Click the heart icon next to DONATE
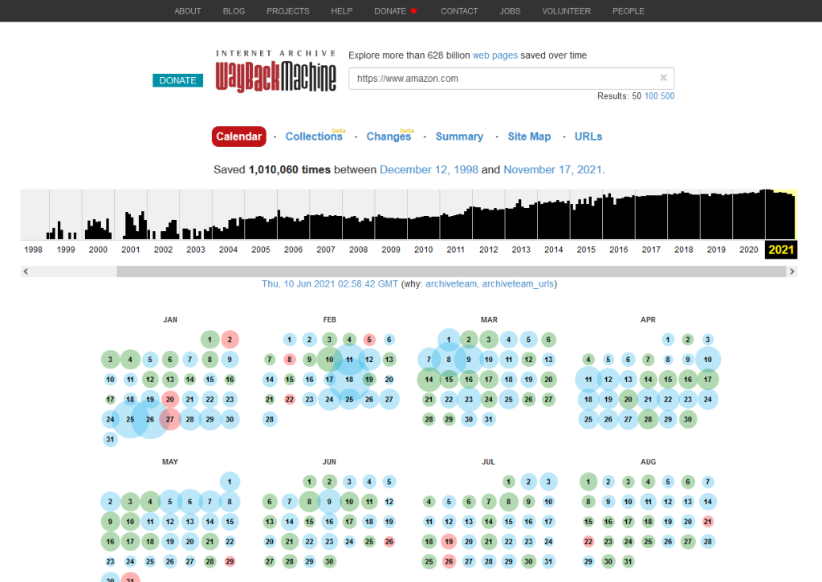822x582 pixels. coord(413,11)
